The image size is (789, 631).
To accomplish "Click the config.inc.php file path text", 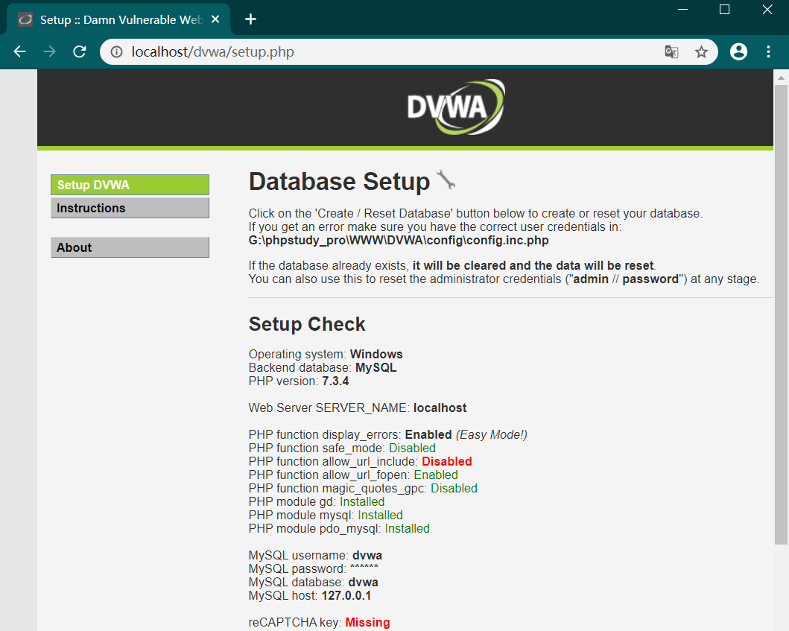I will (399, 240).
